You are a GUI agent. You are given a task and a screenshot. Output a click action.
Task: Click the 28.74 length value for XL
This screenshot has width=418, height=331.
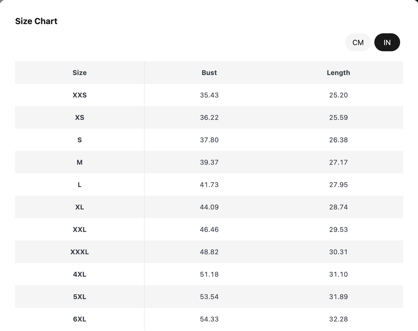[x=338, y=207]
